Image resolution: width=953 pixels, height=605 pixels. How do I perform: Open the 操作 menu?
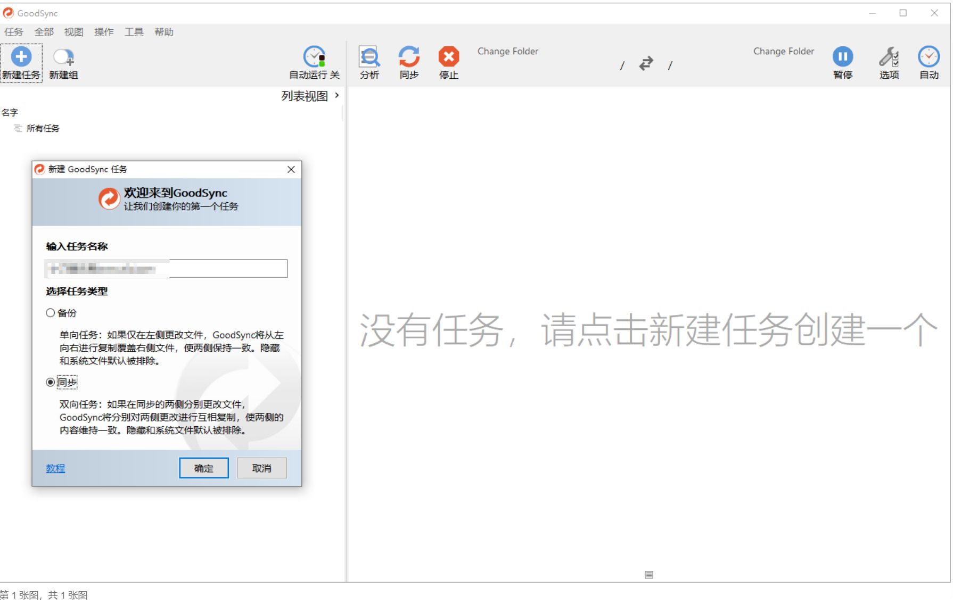pyautogui.click(x=104, y=32)
